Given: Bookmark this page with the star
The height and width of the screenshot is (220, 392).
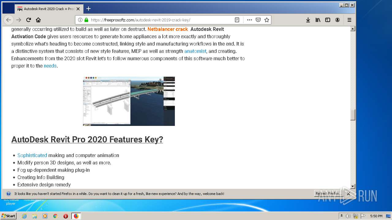Looking at the screenshot, I should click(267, 20).
